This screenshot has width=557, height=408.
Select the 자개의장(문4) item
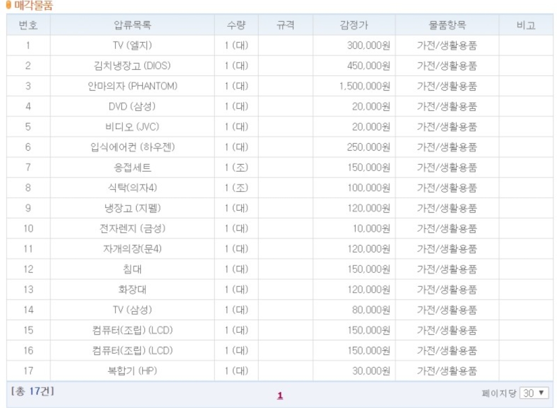[x=132, y=249]
